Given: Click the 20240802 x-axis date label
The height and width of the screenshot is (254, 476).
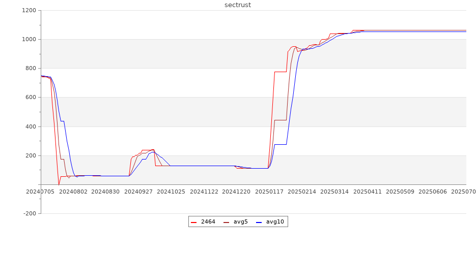Looking at the screenshot, I should coord(73,192).
